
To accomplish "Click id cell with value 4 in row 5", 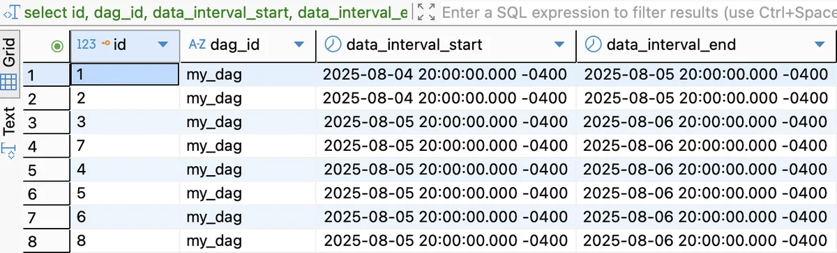I will (124, 170).
